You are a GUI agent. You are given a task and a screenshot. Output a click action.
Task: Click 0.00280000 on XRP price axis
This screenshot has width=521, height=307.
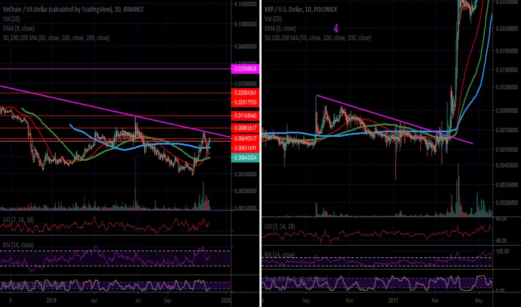507,203
